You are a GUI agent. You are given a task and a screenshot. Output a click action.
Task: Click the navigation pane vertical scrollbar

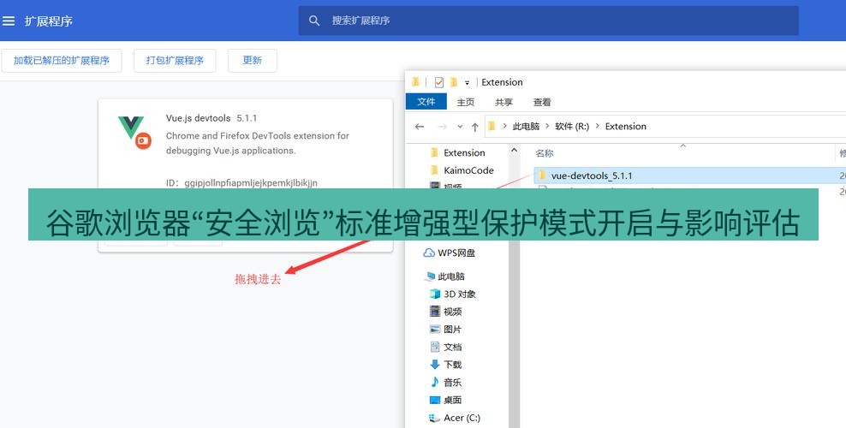click(x=514, y=286)
